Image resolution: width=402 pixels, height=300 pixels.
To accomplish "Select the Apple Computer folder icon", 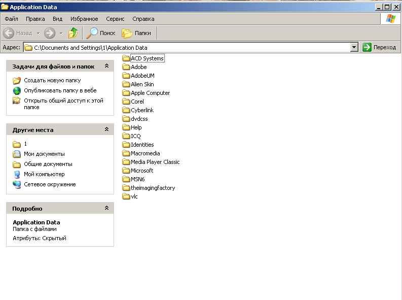I will (126, 93).
